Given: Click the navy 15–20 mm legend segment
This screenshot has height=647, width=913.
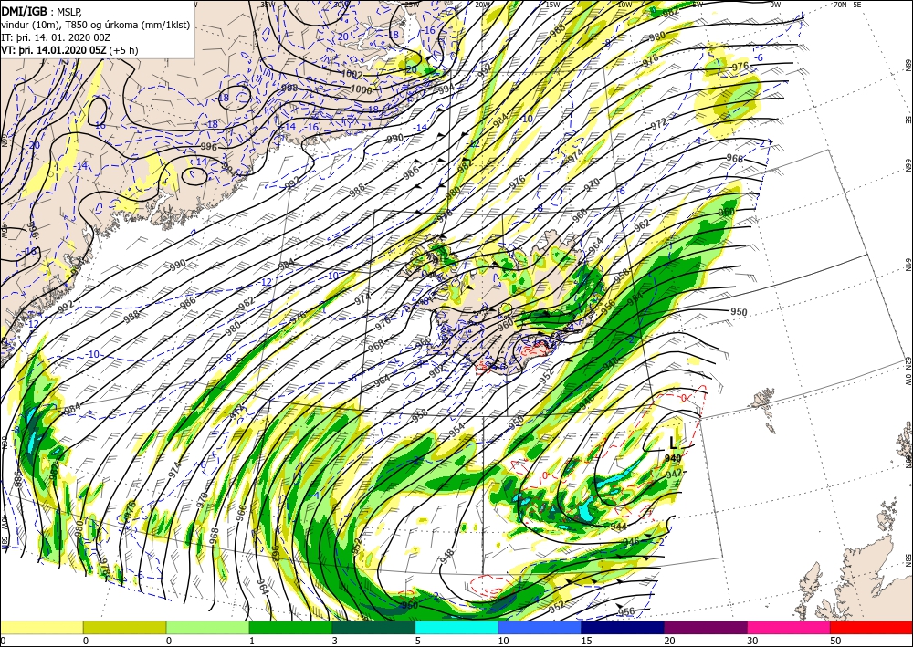Looking at the screenshot, I should [623, 627].
